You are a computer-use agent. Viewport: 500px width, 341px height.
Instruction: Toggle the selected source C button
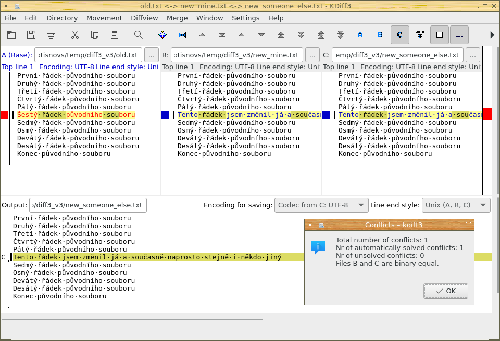click(399, 35)
